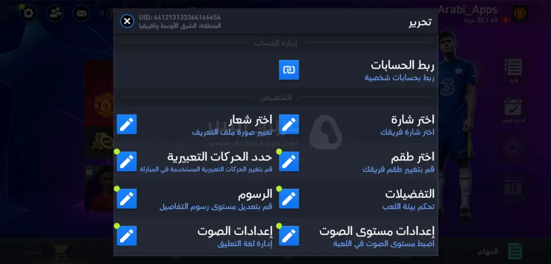Select the حدد الحركات التعبيرية heading

[220, 157]
